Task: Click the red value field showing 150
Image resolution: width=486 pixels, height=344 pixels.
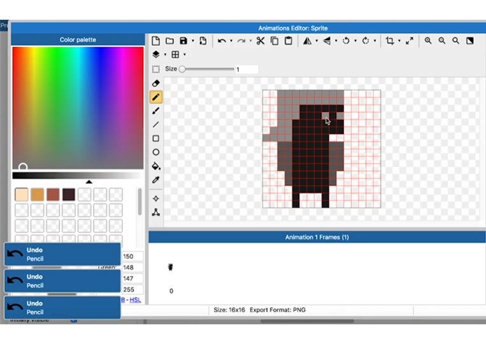Action: pyautogui.click(x=132, y=256)
